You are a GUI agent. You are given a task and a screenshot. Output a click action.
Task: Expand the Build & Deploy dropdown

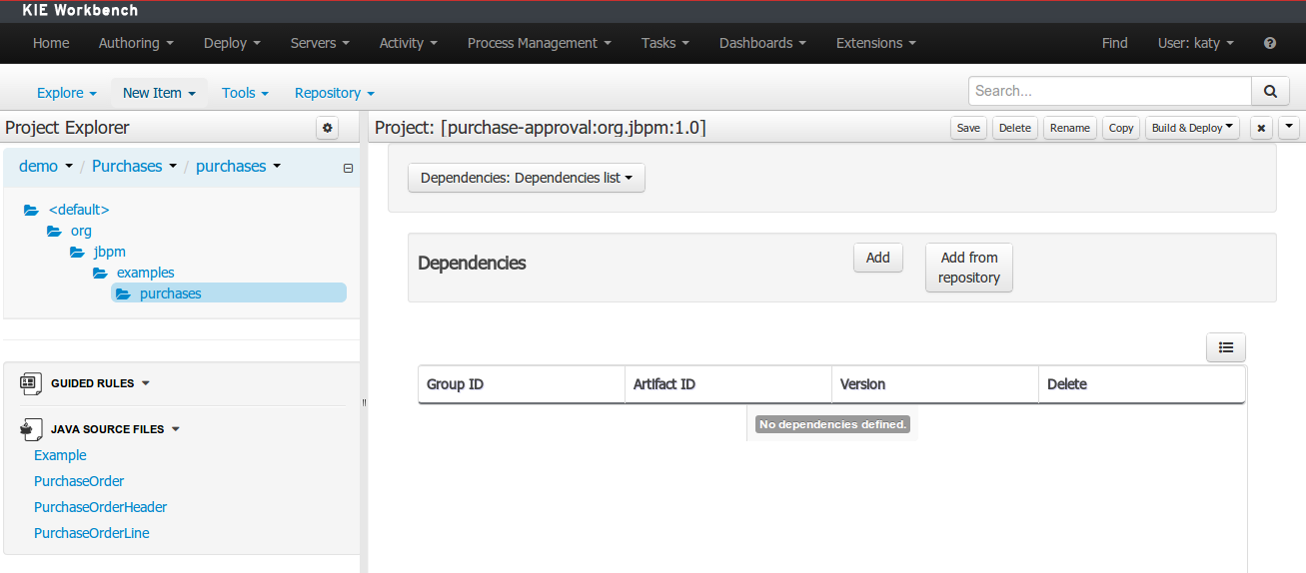tap(1192, 128)
